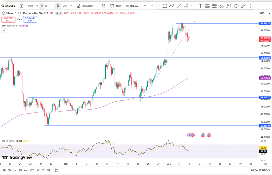Add symbol with the plus icon
Viewport: 272px width, 175px height.
click(x=21, y=6)
